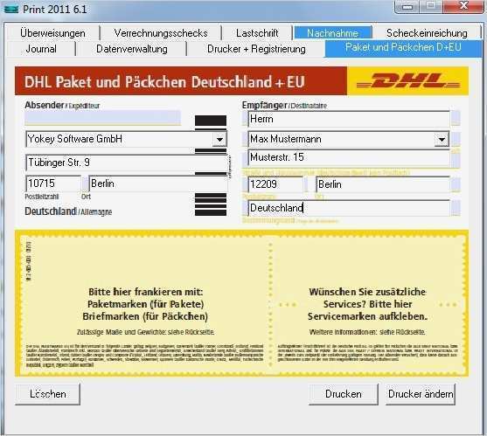
Task: Click the recipient salutation field Herrn
Action: 349,119
